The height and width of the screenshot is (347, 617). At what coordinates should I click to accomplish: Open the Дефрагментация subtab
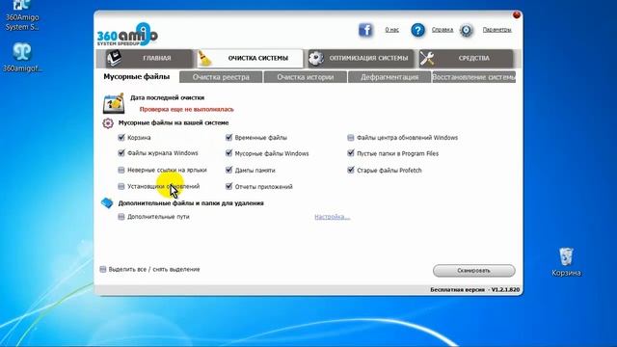(389, 77)
